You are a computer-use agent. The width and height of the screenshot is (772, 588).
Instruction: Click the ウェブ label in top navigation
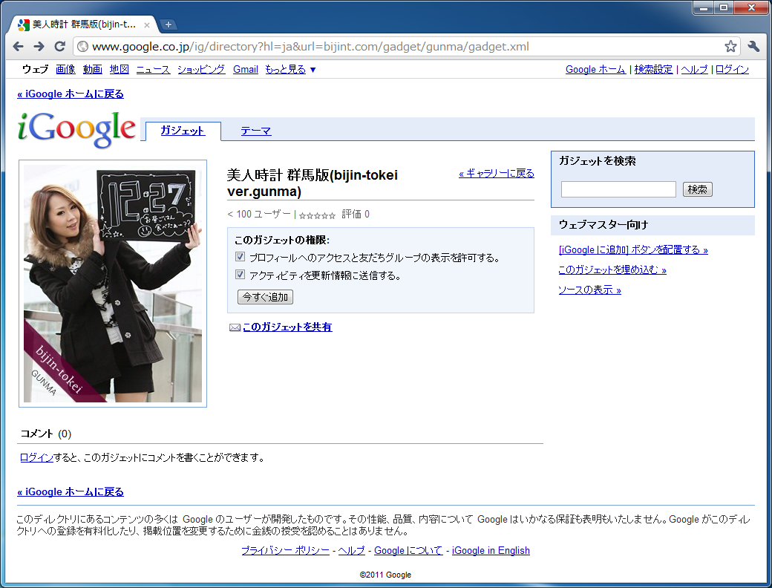(x=36, y=70)
